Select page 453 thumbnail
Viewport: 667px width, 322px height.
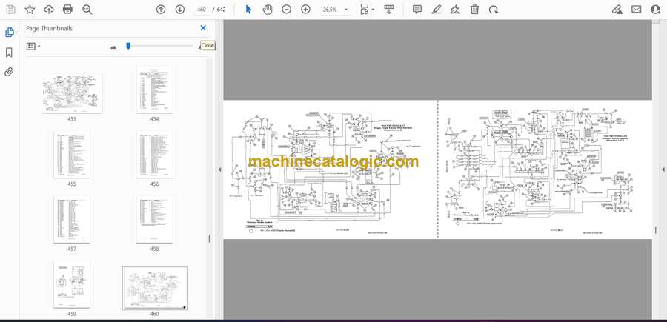(72, 93)
